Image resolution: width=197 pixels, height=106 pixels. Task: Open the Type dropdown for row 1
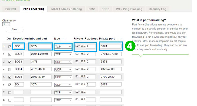[63, 47]
